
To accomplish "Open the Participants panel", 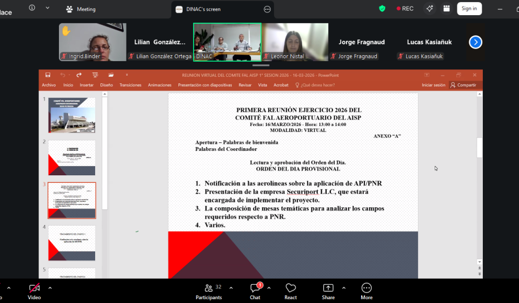I will [208, 291].
